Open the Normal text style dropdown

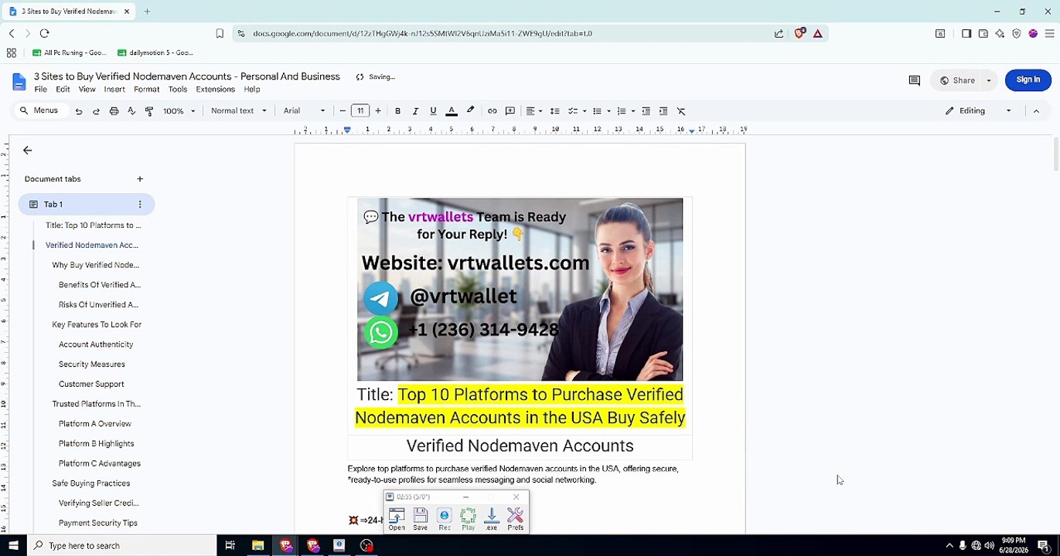(239, 111)
